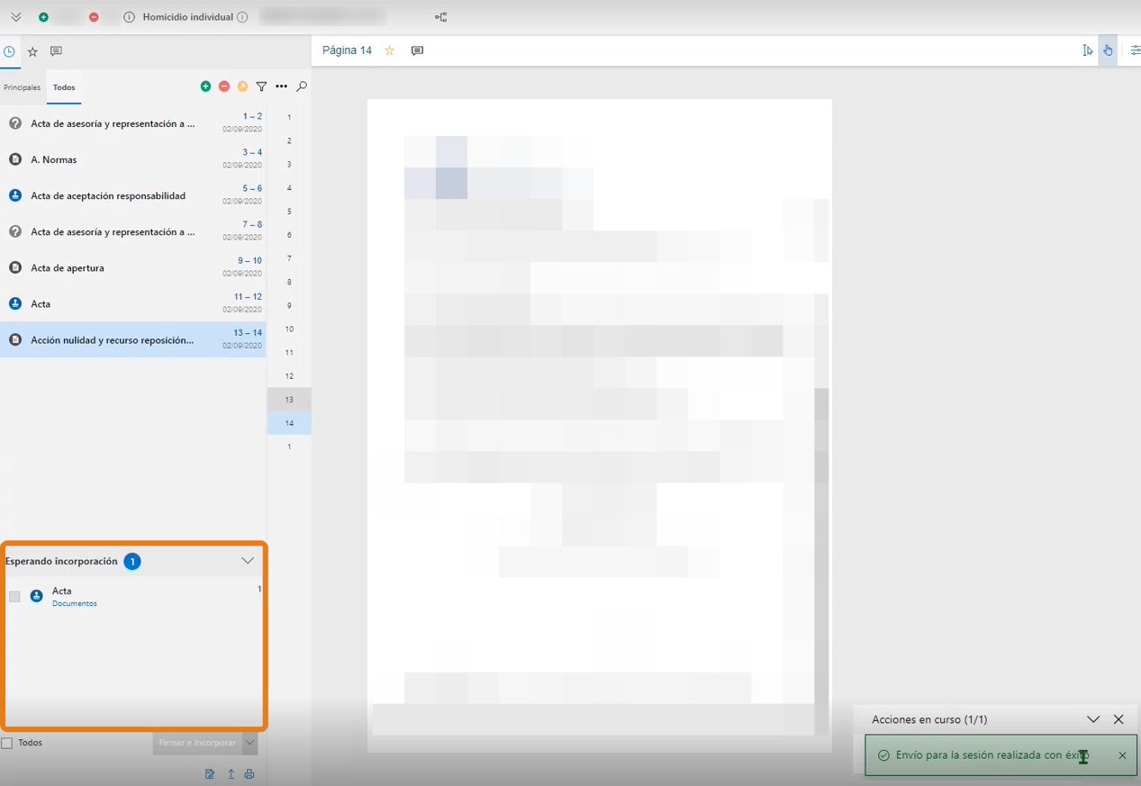Check the Todos checkbox at bottom
1141x786 pixels.
[x=7, y=743]
